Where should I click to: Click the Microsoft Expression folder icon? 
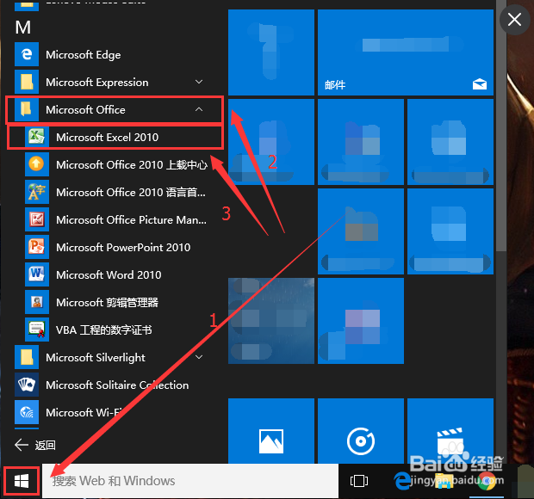[27, 82]
